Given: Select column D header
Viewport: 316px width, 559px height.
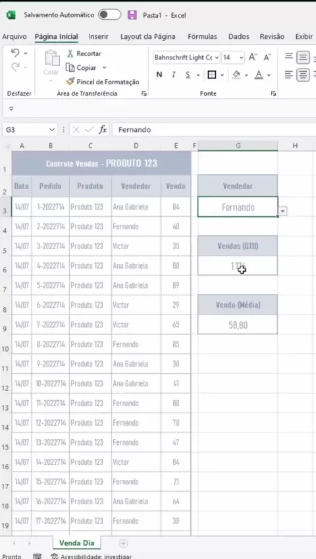Looking at the screenshot, I should [x=136, y=146].
